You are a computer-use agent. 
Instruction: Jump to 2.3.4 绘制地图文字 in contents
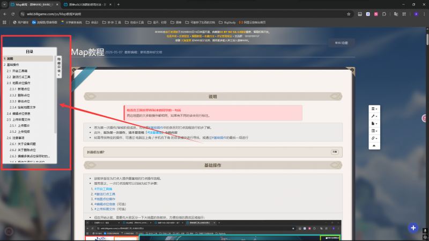(x=23, y=107)
